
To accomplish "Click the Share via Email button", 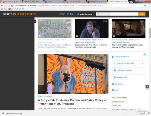I will click(x=128, y=77).
